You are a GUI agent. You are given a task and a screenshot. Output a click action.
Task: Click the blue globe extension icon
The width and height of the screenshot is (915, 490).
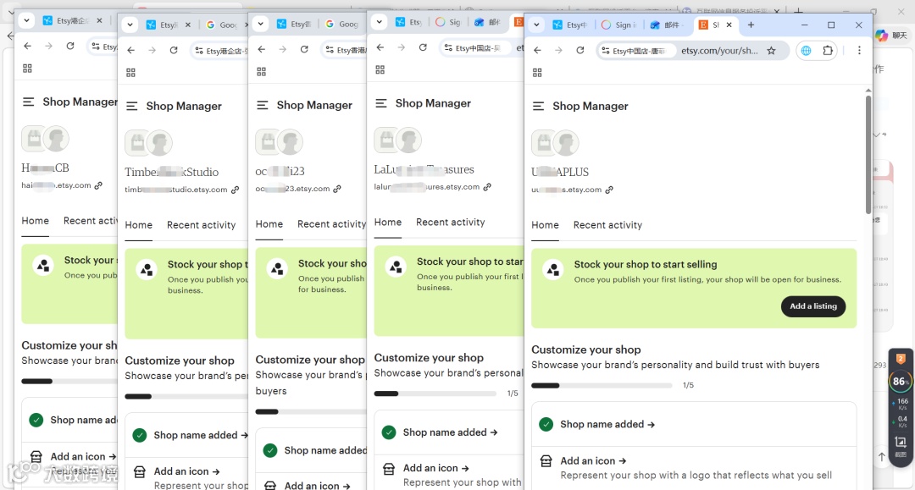click(x=806, y=51)
